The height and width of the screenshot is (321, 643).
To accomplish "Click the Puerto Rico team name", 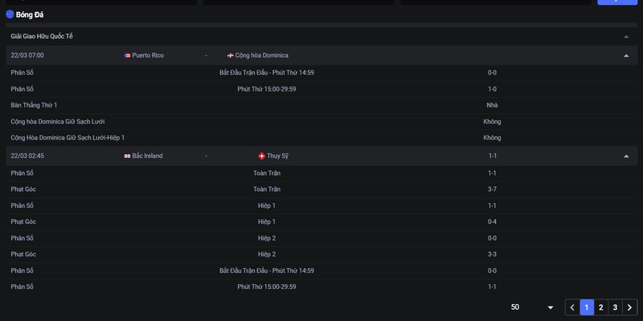I will point(148,55).
